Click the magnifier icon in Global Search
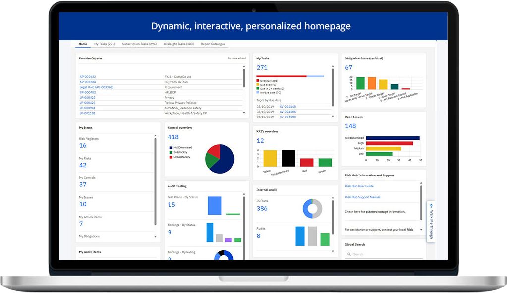 coord(349,254)
